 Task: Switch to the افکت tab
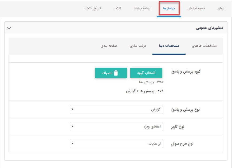(x=117, y=8)
